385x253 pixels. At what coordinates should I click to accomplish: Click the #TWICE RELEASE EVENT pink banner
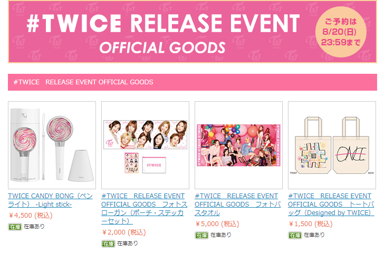[x=192, y=32]
